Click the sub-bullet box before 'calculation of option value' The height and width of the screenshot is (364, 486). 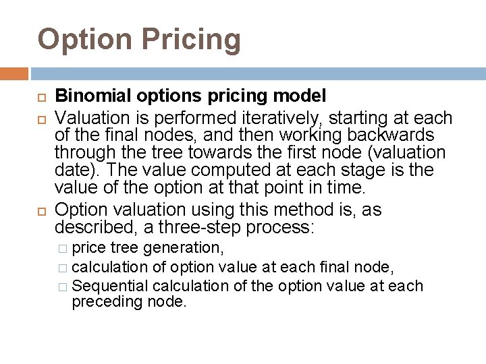click(x=63, y=268)
